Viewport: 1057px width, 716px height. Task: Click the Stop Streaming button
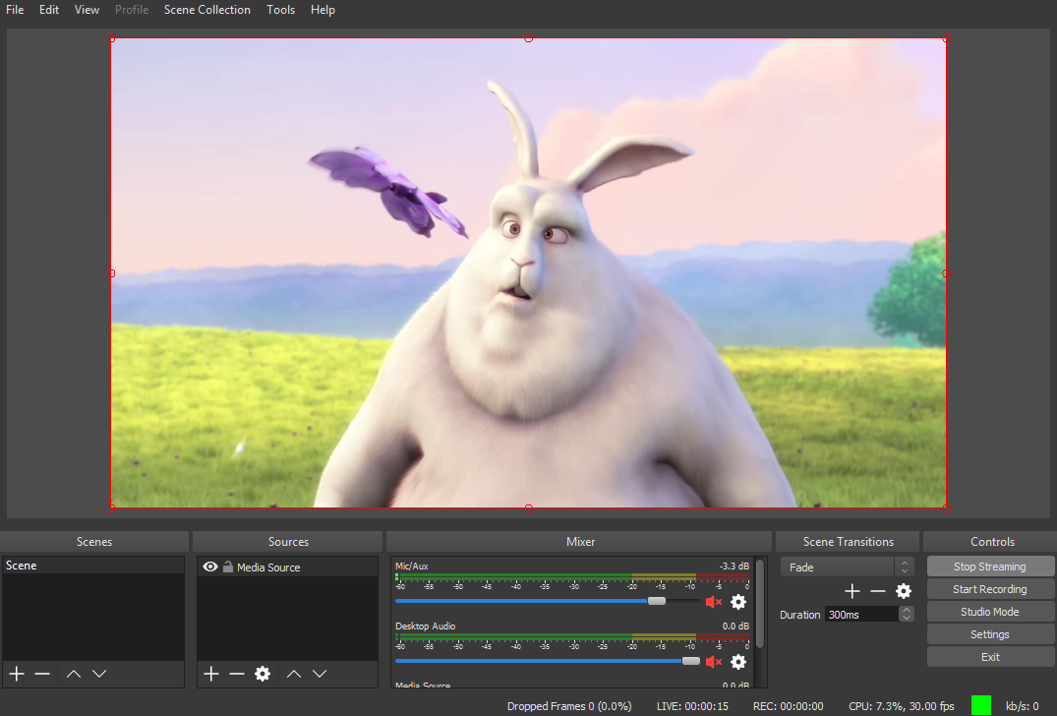point(989,567)
